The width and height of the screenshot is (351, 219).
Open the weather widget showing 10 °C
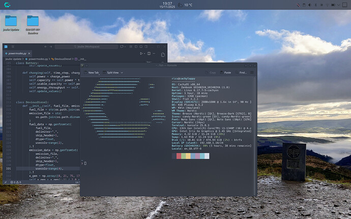tap(185, 5)
